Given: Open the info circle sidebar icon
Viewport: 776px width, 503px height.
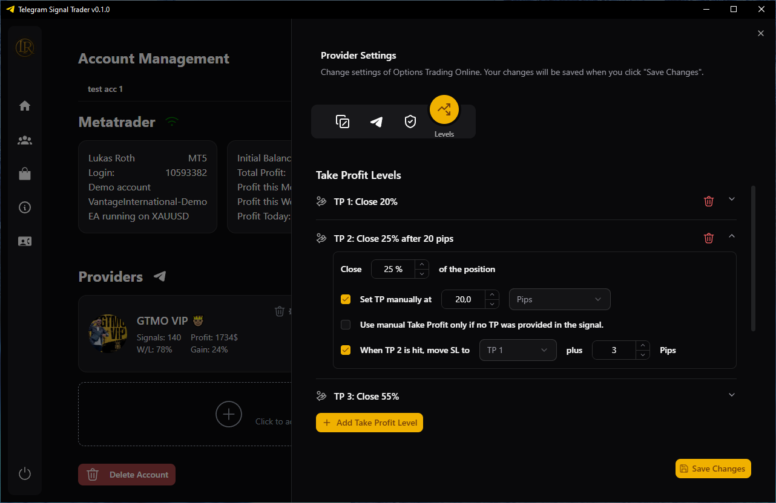Looking at the screenshot, I should (x=25, y=207).
